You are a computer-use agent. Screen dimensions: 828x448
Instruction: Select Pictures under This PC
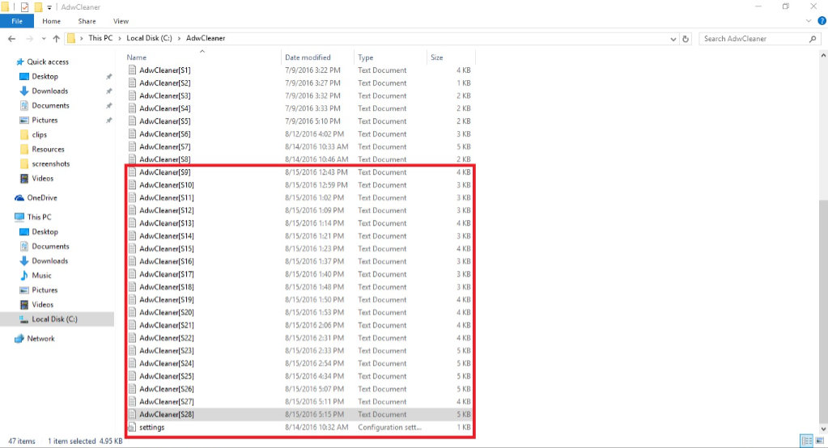pos(45,290)
